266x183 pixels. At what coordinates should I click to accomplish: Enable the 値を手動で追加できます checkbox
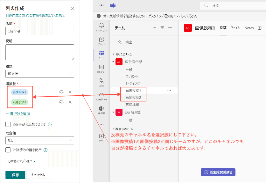coord(8,124)
